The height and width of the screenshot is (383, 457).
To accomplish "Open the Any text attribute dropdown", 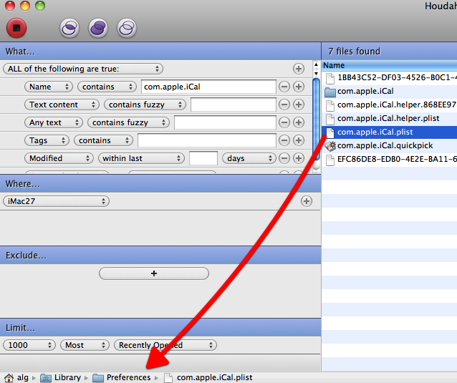I will click(x=54, y=122).
